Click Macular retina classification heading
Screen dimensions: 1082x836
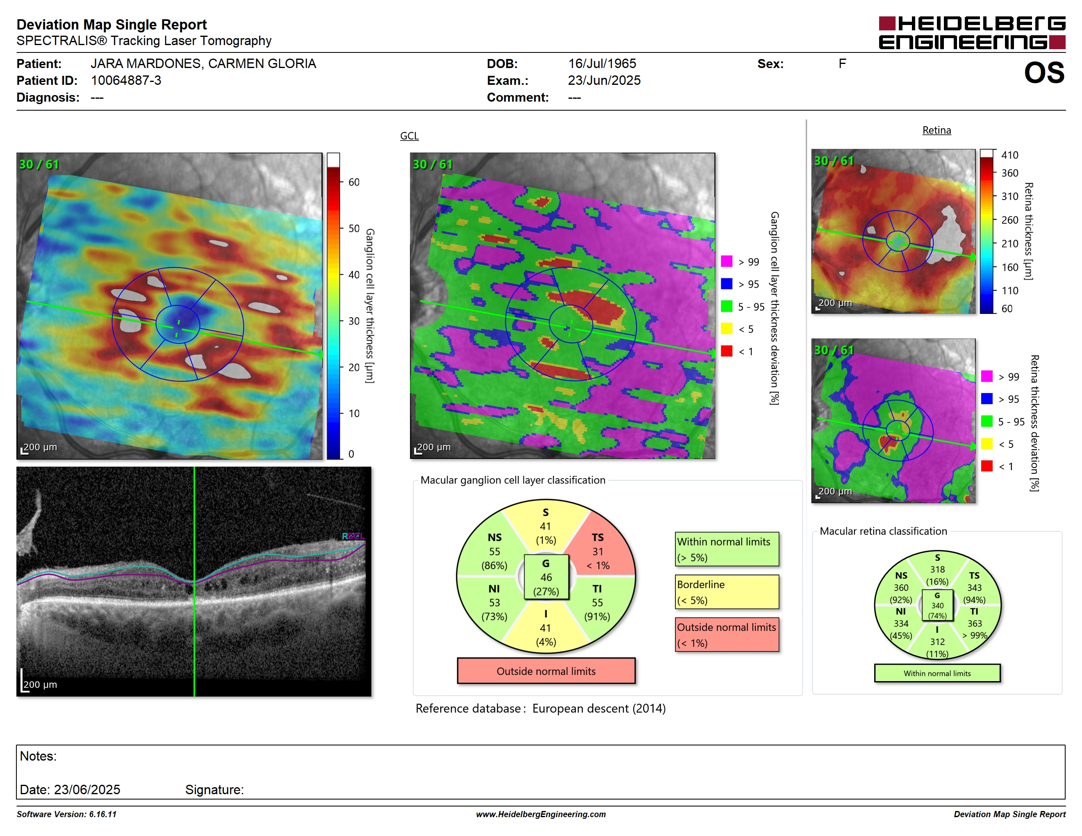pyautogui.click(x=883, y=531)
